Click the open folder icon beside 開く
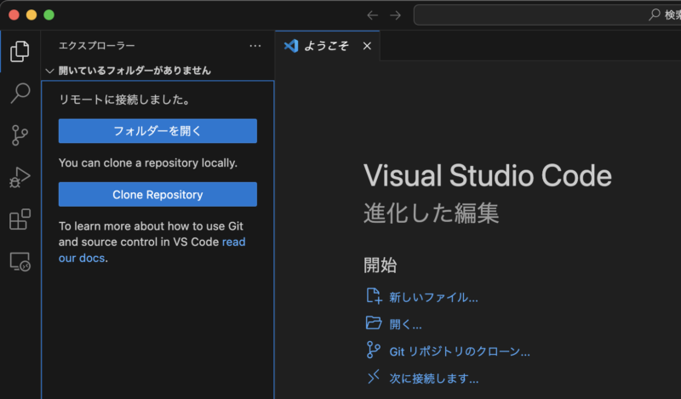The image size is (681, 399). click(x=374, y=323)
